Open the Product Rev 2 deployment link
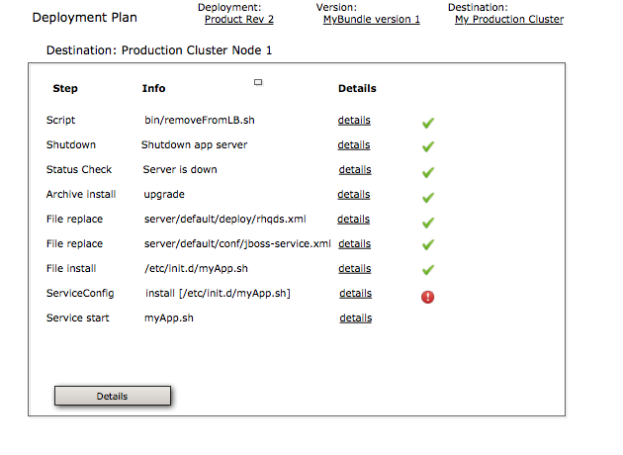623x455 pixels. [239, 19]
